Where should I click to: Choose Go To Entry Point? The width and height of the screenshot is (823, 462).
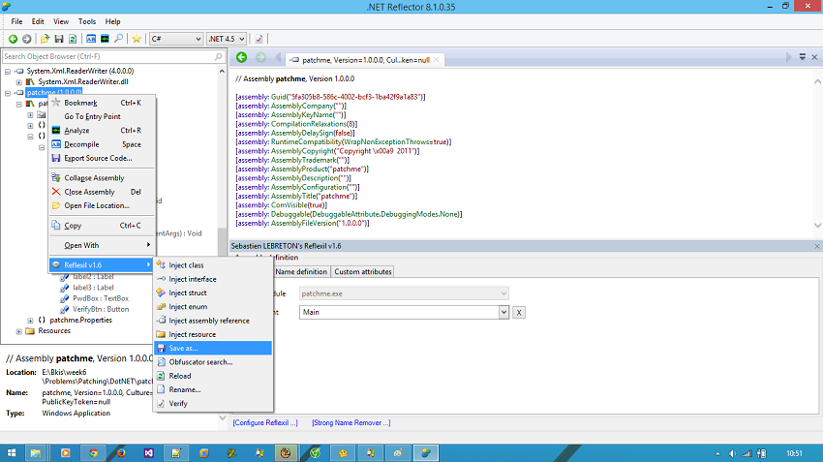click(103, 116)
